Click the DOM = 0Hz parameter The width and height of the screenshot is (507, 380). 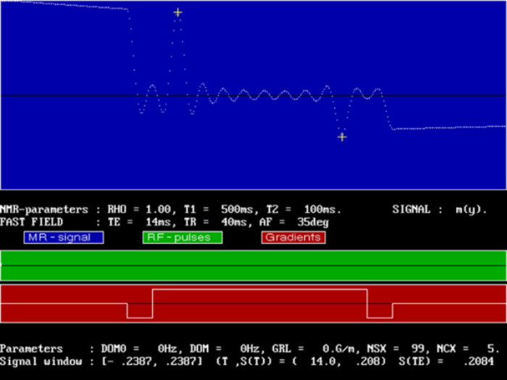[225, 349]
